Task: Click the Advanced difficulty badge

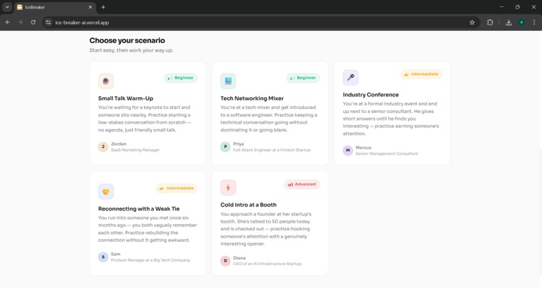Action: point(302,184)
